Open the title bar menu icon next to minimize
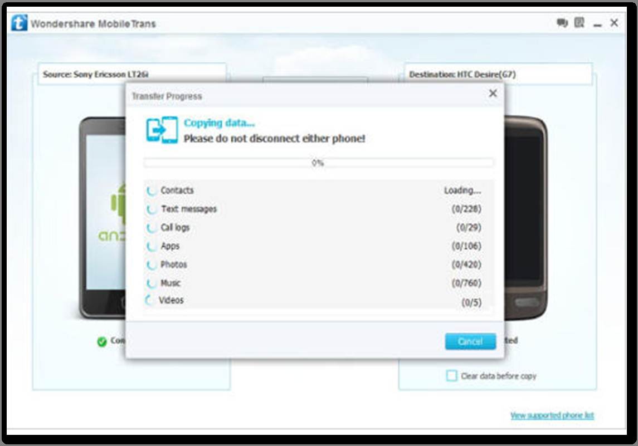The width and height of the screenshot is (638, 446). [579, 22]
